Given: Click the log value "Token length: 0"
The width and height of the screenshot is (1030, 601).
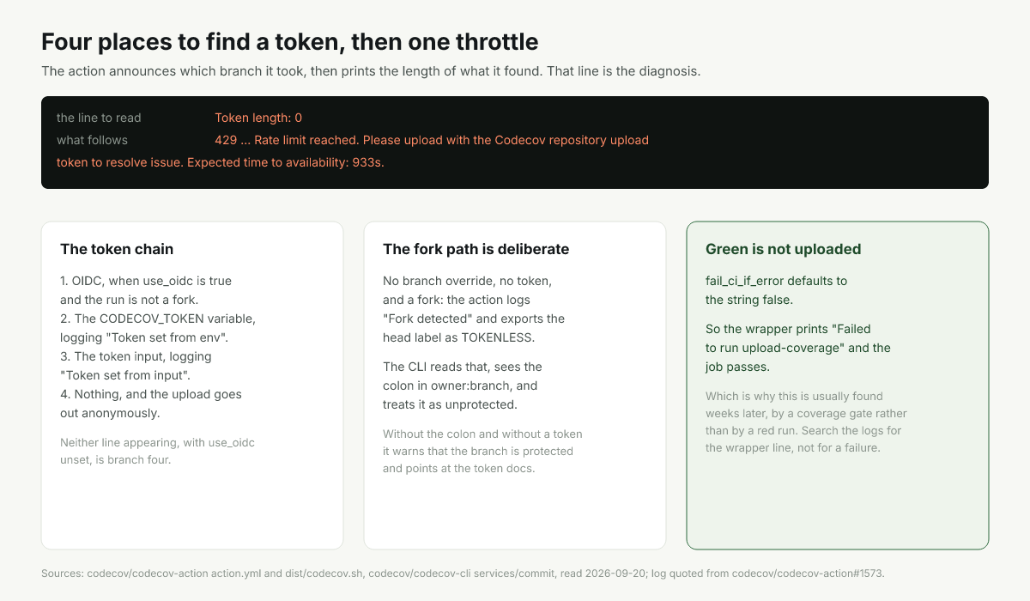Looking at the screenshot, I should [x=258, y=118].
